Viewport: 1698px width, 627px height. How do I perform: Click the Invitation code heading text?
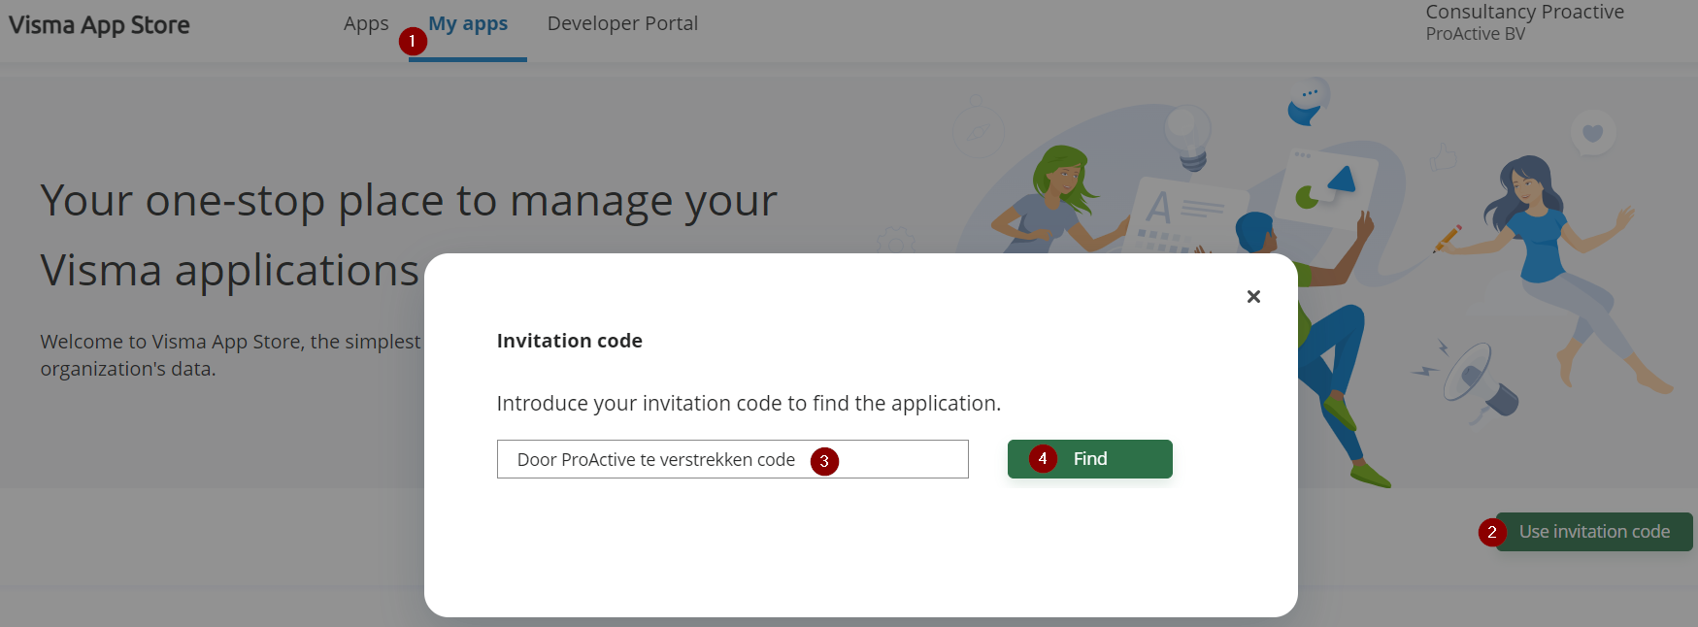tap(570, 341)
